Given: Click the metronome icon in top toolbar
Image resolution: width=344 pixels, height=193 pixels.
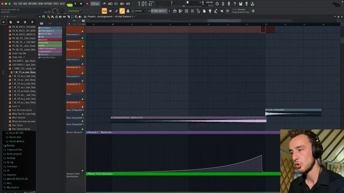Looking at the screenshot, I should click(x=104, y=4).
